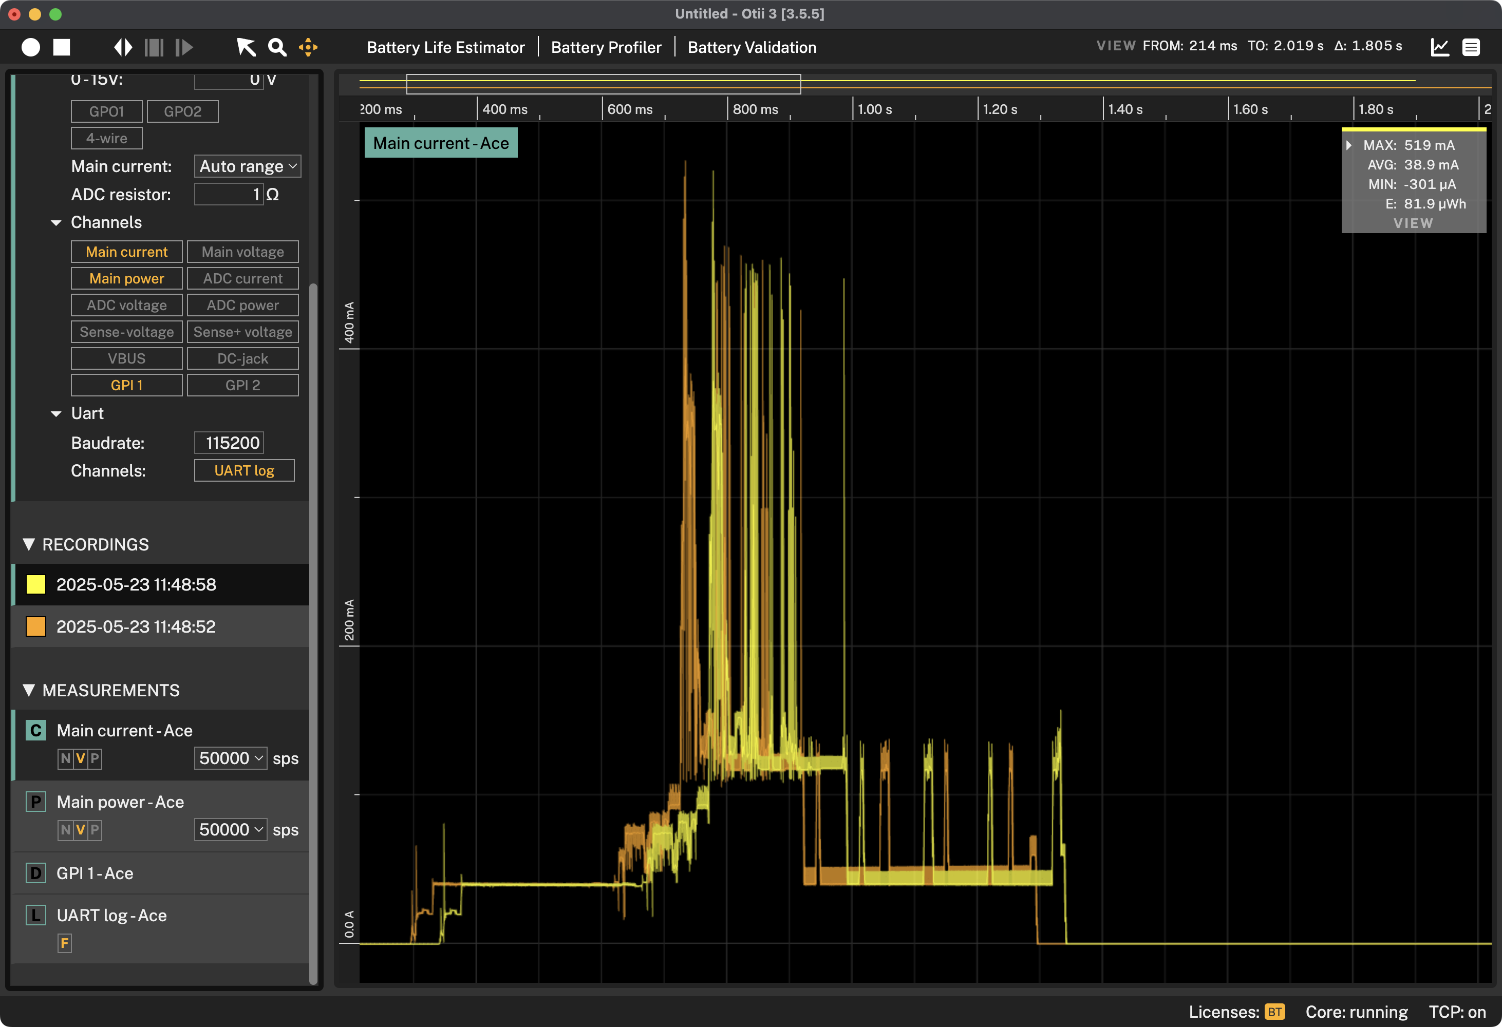This screenshot has width=1502, height=1027.
Task: Select the magnifier zoom tool
Action: (277, 47)
